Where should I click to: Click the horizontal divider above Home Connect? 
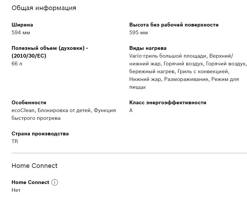pos(129,153)
